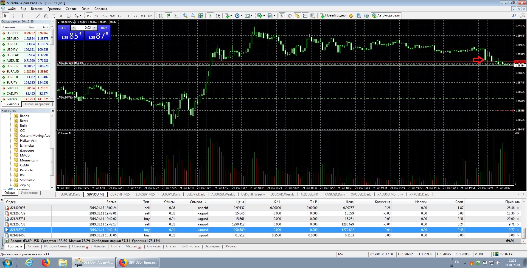Toggle the H4 timeframe button
This screenshot has width=527, height=268.
pyautogui.click(x=127, y=16)
